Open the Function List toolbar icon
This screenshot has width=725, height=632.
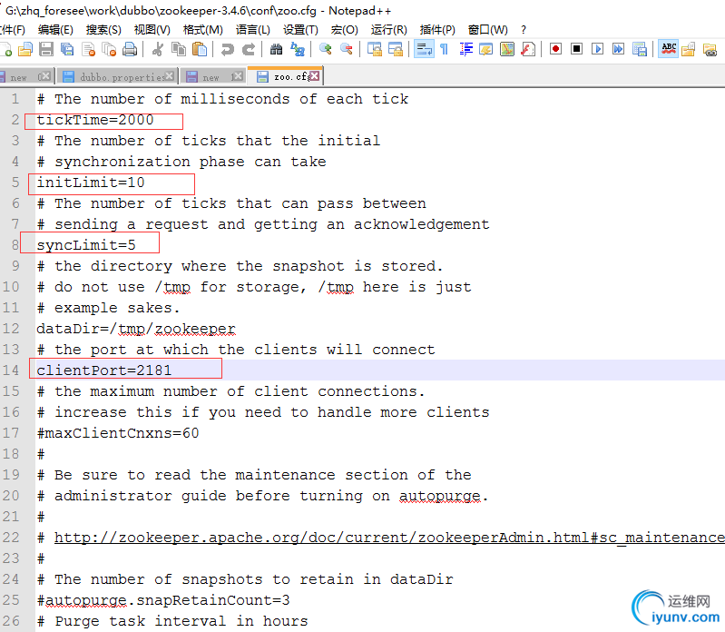coord(528,49)
